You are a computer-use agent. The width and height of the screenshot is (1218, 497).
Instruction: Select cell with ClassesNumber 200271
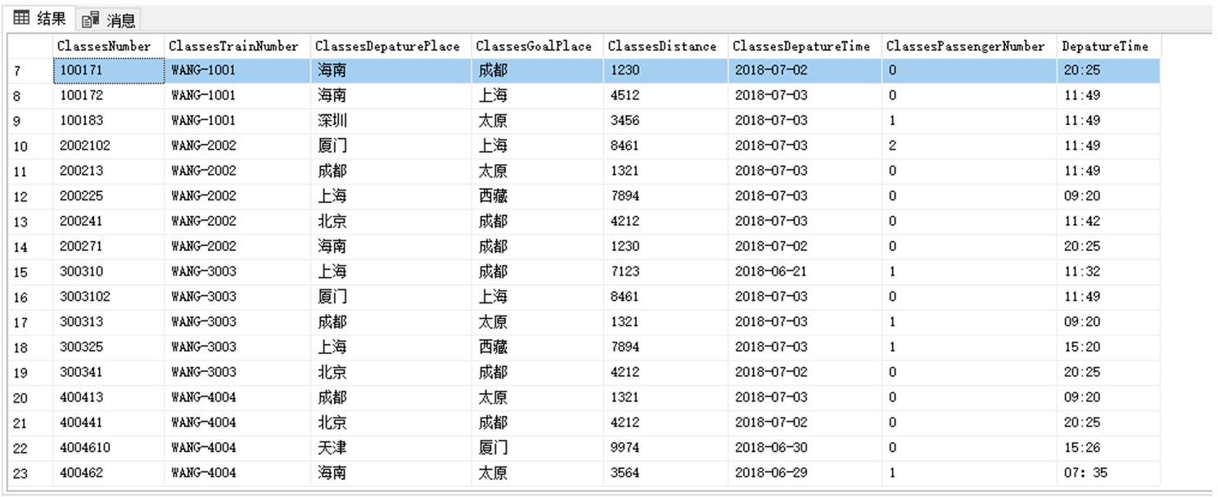point(108,247)
